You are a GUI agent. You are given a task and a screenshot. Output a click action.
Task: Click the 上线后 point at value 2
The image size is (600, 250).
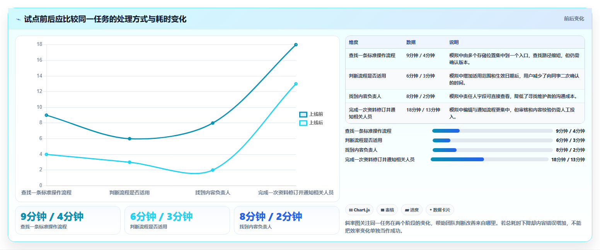coord(213,170)
